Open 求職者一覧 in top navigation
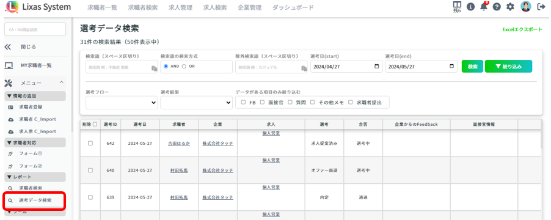This screenshot has height=220, width=551. [x=102, y=7]
